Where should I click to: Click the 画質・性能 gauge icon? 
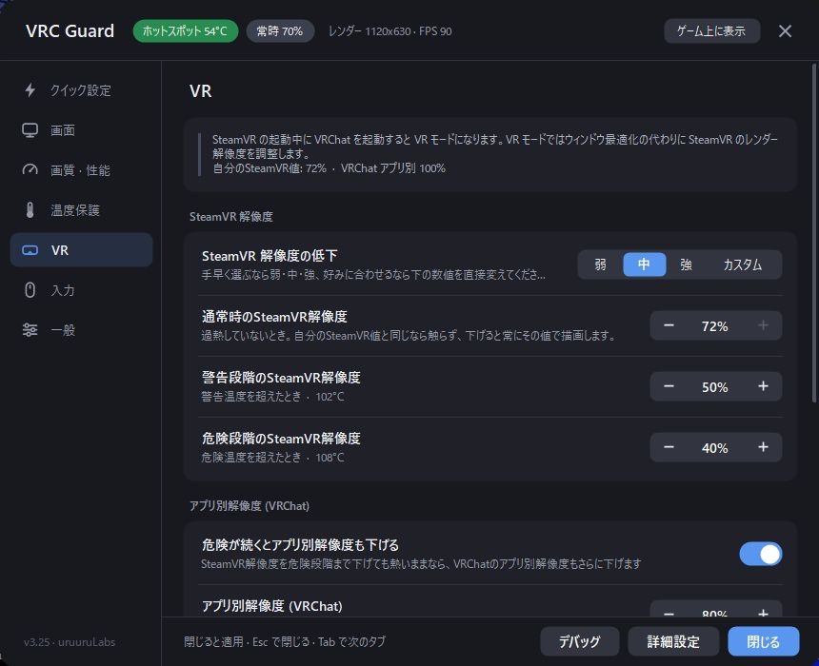pos(30,169)
